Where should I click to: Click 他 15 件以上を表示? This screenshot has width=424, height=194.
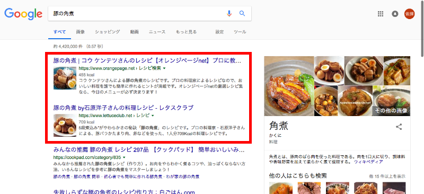click(387, 177)
